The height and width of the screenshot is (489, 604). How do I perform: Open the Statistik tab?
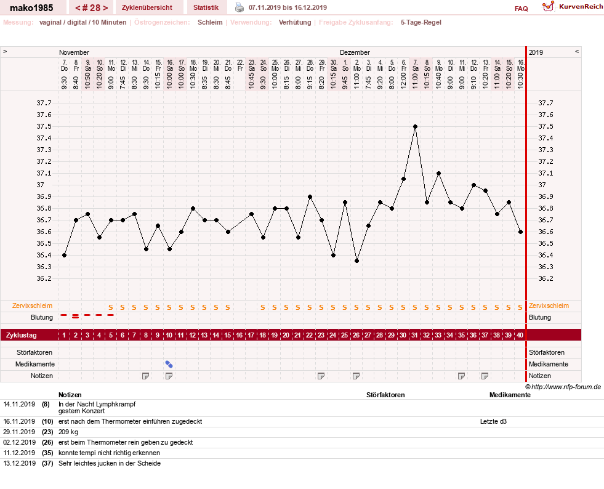coord(206,7)
